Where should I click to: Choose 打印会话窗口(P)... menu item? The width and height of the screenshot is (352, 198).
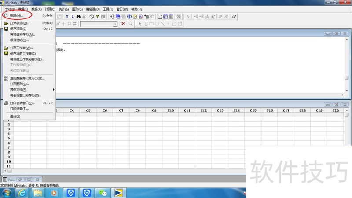(29, 103)
